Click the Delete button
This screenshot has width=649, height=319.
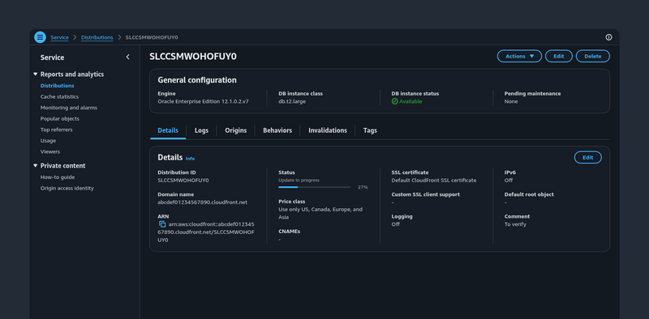click(x=593, y=56)
